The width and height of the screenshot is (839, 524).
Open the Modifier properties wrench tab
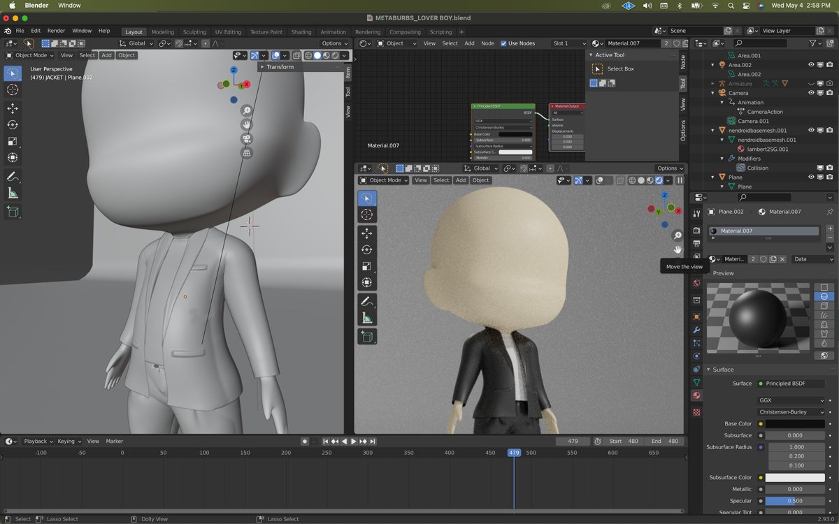click(x=696, y=330)
